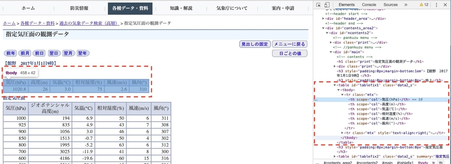Show more DevTools tabs with the chevrons
The width and height of the screenshot is (451, 164).
(x=406, y=5)
